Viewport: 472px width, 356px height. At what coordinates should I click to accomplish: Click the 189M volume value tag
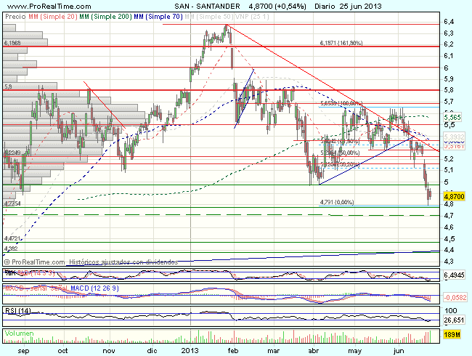452,335
